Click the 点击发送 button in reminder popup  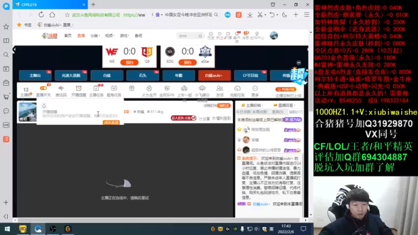tap(111, 123)
